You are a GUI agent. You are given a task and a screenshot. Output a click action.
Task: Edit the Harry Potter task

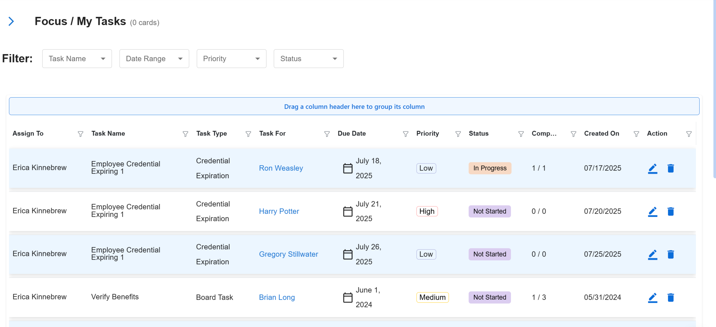pos(653,212)
